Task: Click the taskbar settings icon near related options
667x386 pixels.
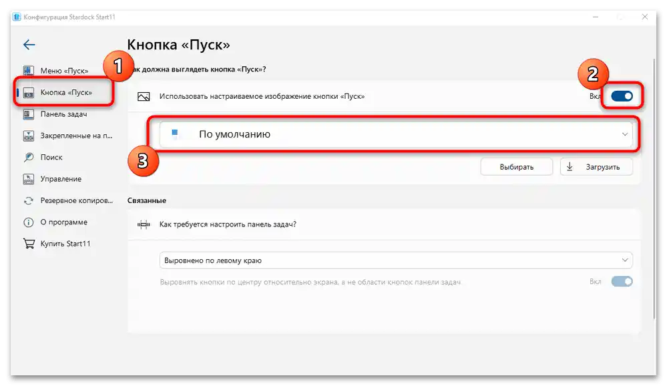Action: point(143,225)
